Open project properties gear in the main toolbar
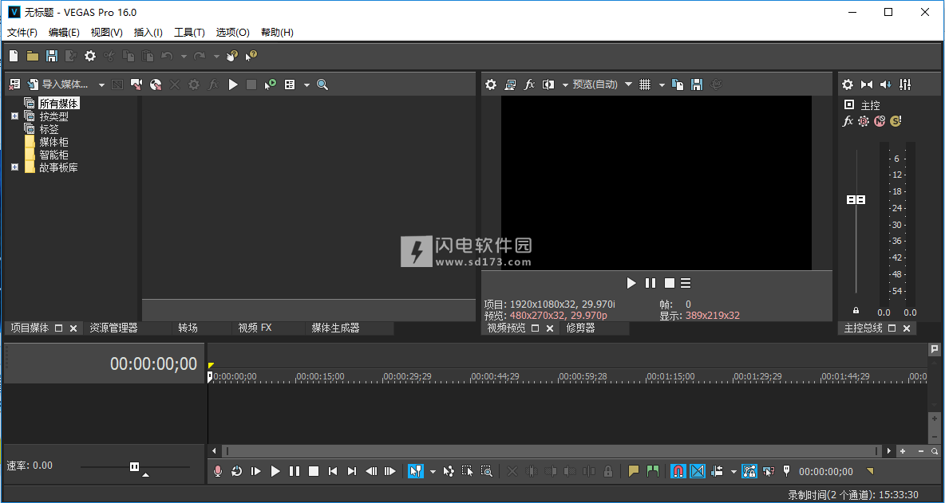This screenshot has height=503, width=945. [90, 56]
